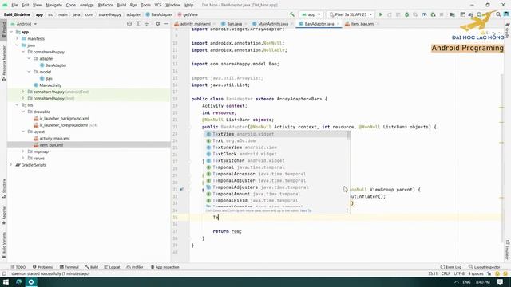Open Build Variants side tab
This screenshot has height=287, width=511.
pos(3,245)
